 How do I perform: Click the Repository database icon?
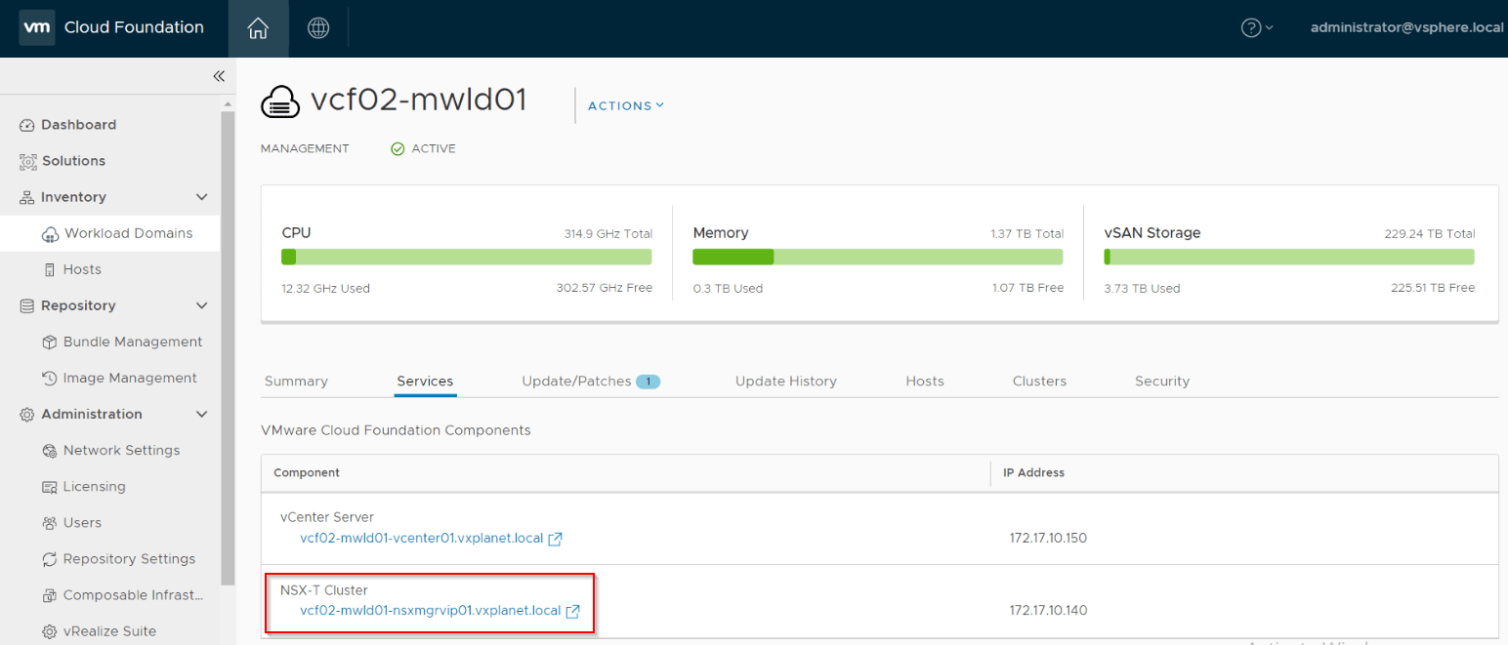[27, 305]
